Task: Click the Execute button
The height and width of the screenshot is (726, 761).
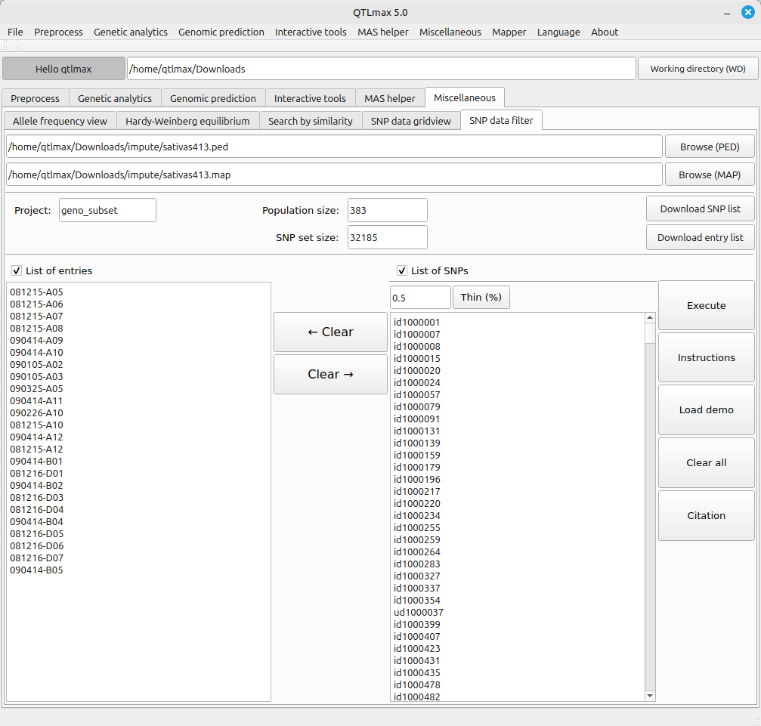Action: click(706, 305)
